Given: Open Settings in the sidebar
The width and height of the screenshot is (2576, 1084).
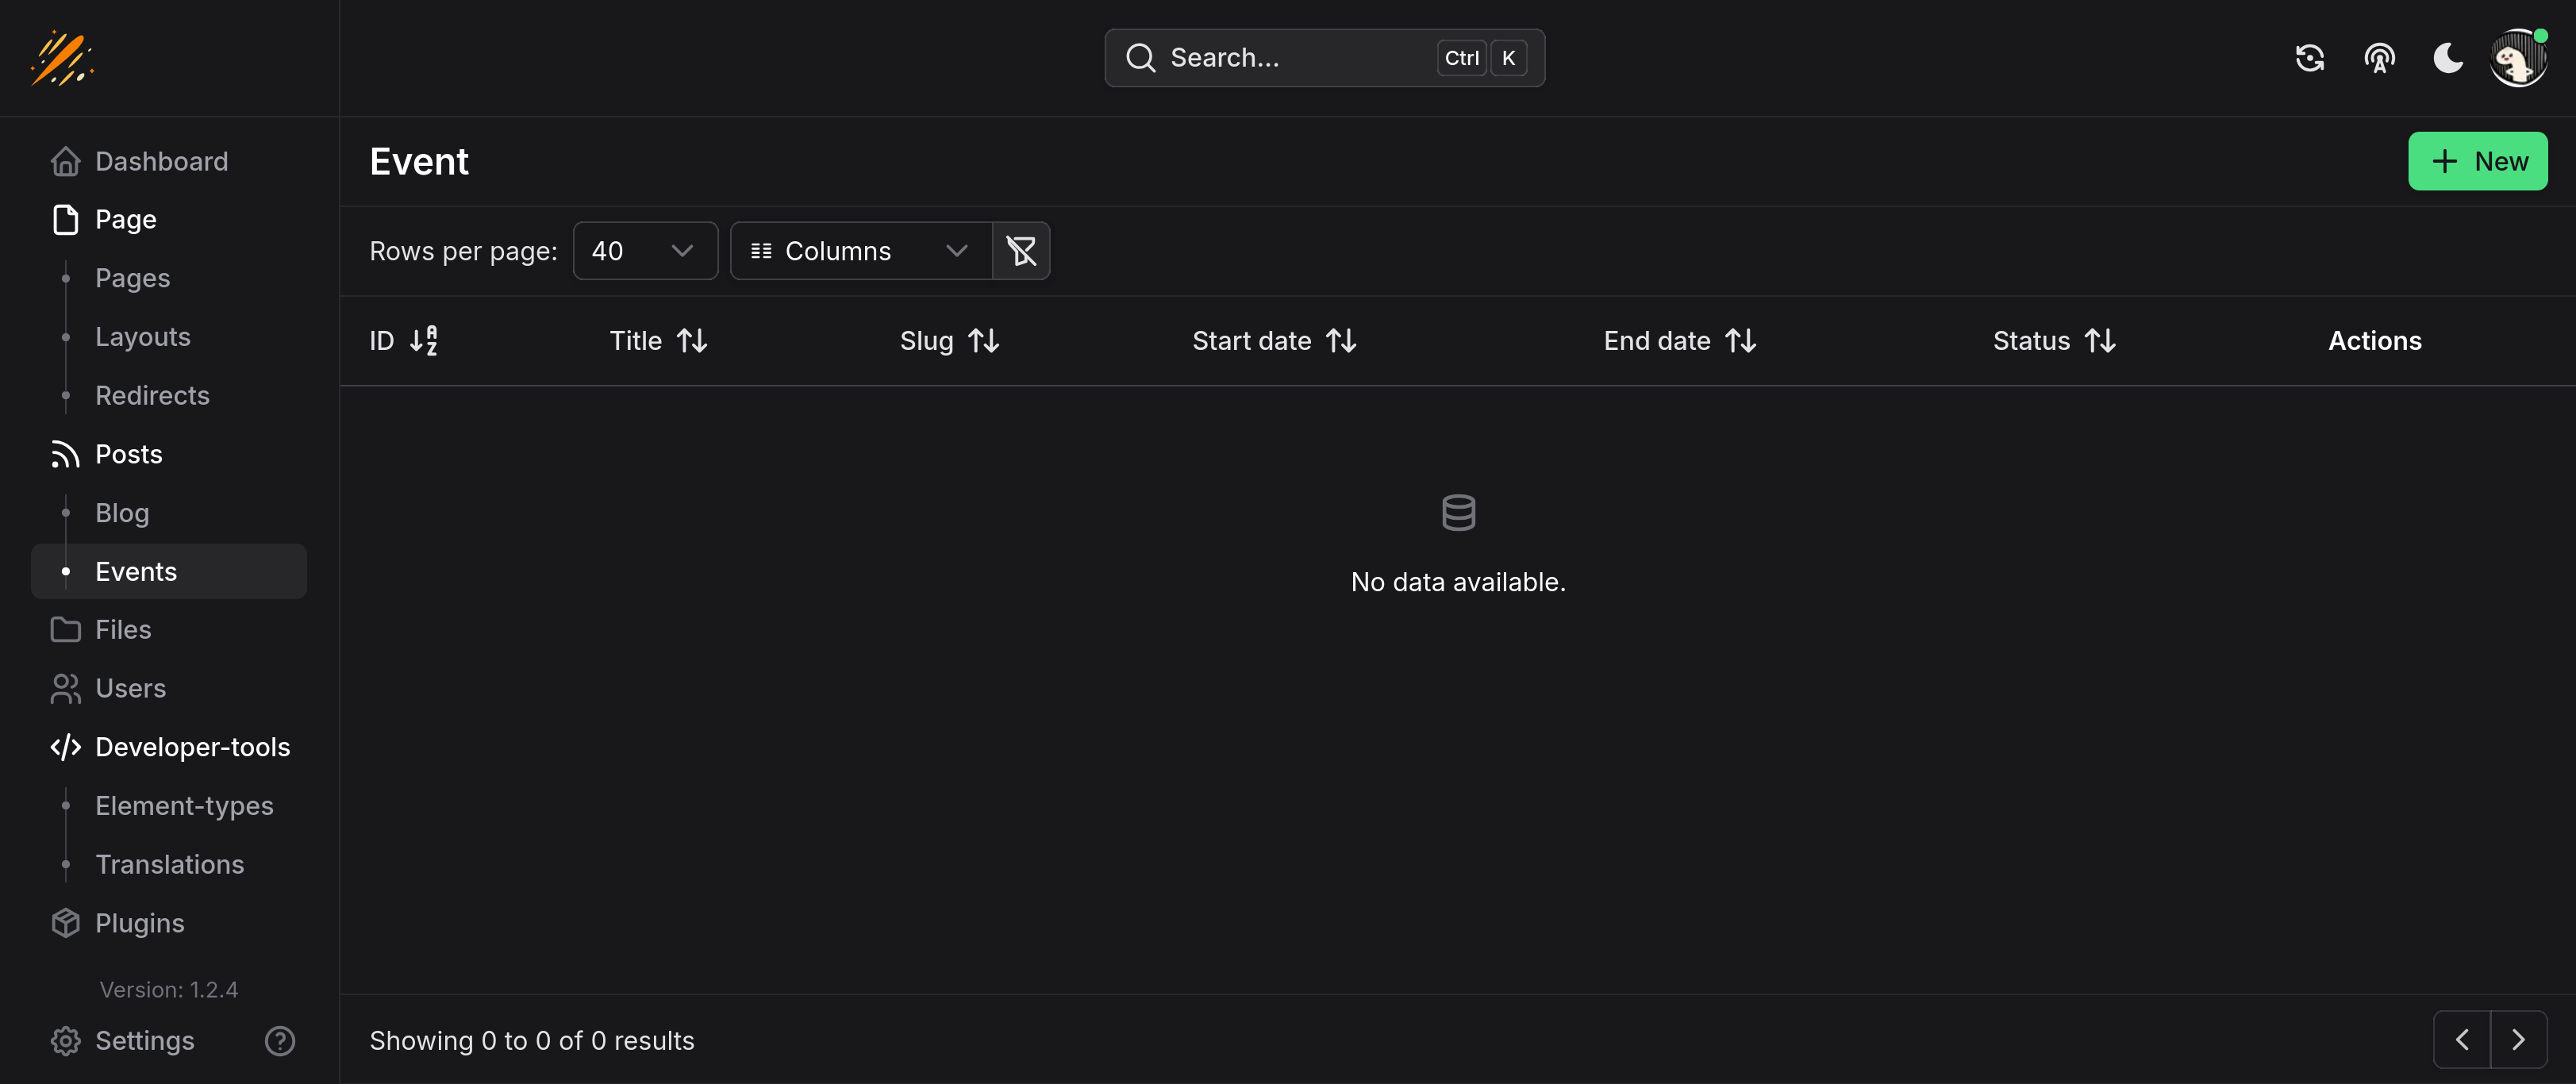Looking at the screenshot, I should [x=144, y=1041].
